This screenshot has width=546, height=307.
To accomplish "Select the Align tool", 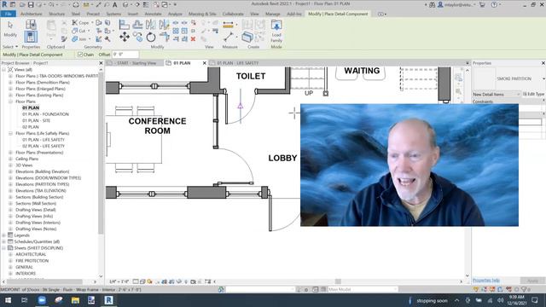I will click(x=124, y=25).
